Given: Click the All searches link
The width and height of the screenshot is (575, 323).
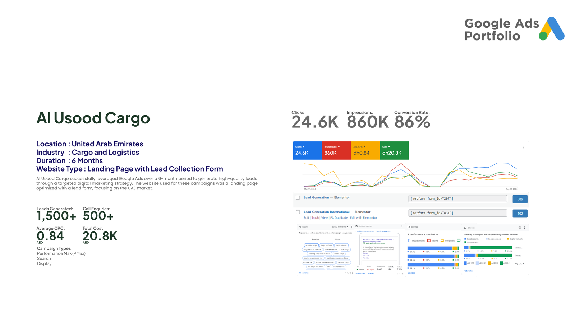Looking at the screenshot, I should coord(304,273).
